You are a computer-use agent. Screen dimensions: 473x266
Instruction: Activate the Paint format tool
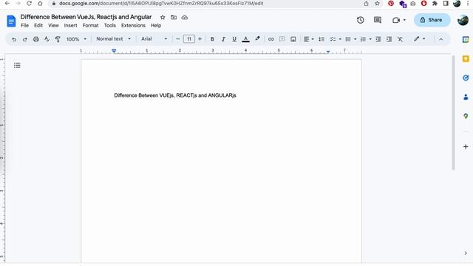[x=58, y=39]
